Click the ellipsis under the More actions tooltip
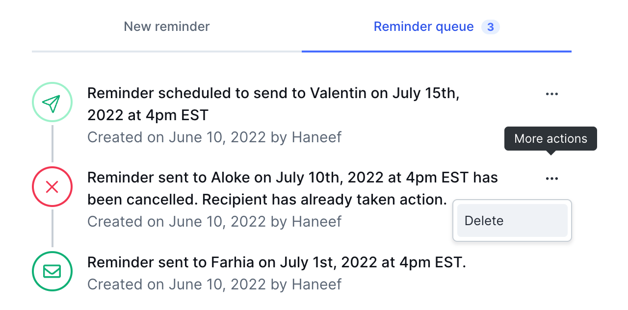628x310 pixels. coord(552,178)
